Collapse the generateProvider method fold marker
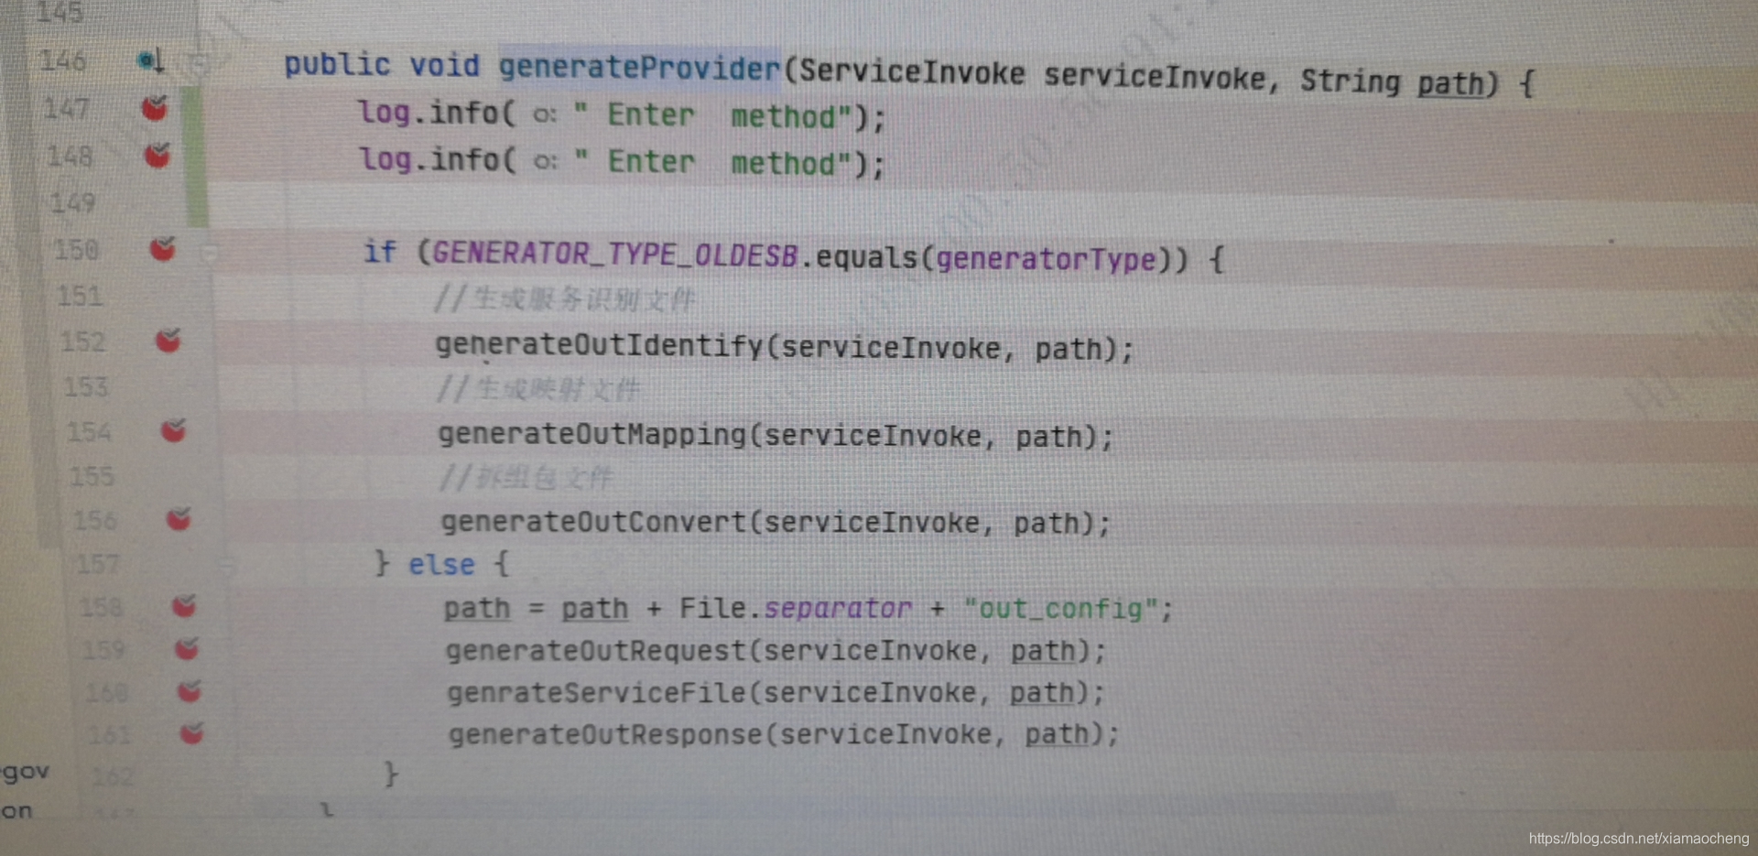Image resolution: width=1758 pixels, height=856 pixels. click(198, 63)
